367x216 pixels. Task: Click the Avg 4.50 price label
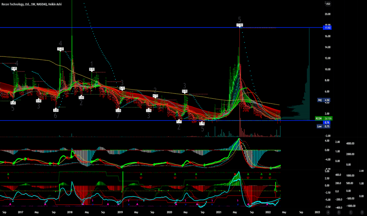(x=324, y=100)
